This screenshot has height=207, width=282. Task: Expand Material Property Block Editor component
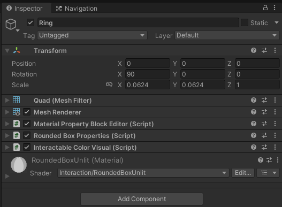coord(7,124)
